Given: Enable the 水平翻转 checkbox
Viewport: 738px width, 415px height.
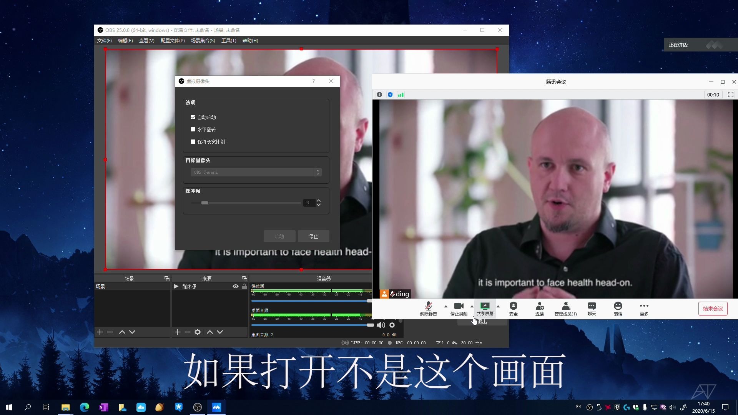Looking at the screenshot, I should pos(193,129).
